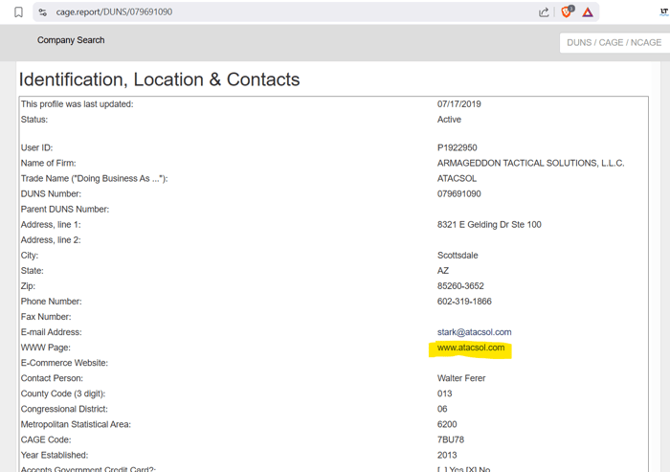Image resolution: width=670 pixels, height=472 pixels.
Task: Open the Brave Shields lion icon
Action: click(x=566, y=12)
